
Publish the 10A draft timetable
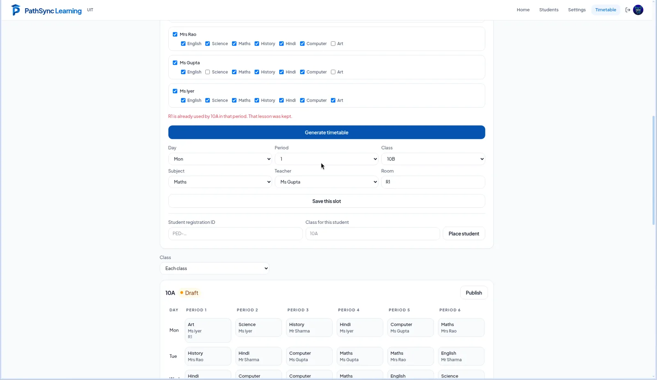point(474,293)
